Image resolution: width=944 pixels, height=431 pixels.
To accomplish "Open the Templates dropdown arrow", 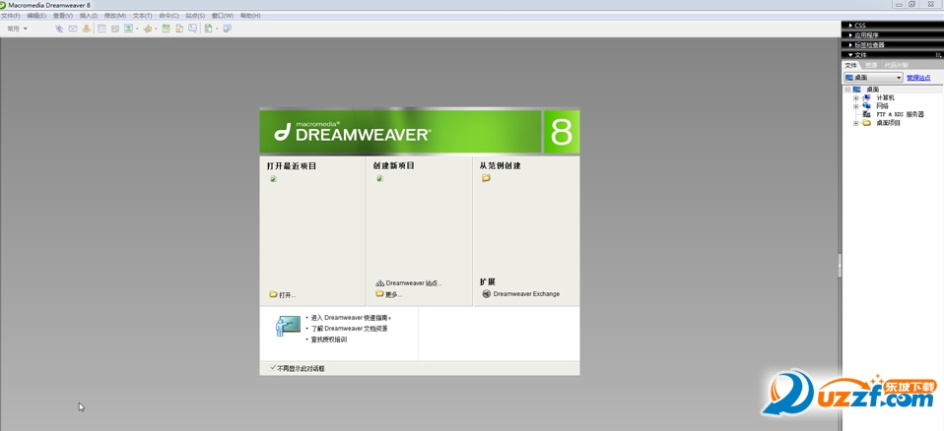I will (x=217, y=29).
